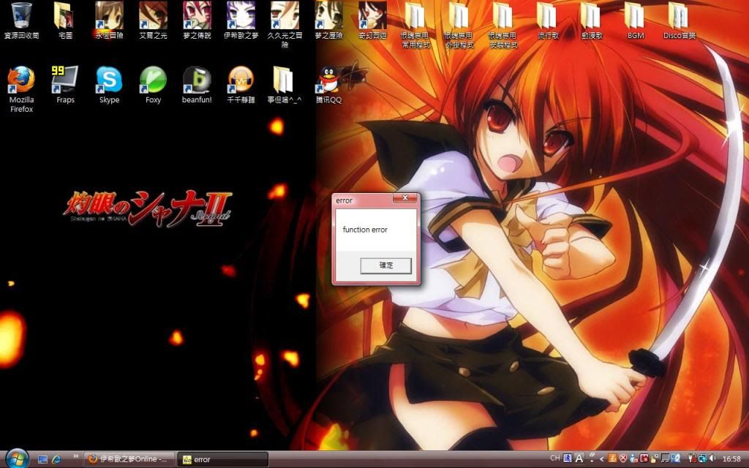
Task: Launch the 夢之傳說 game shortcut
Action: pos(197,20)
